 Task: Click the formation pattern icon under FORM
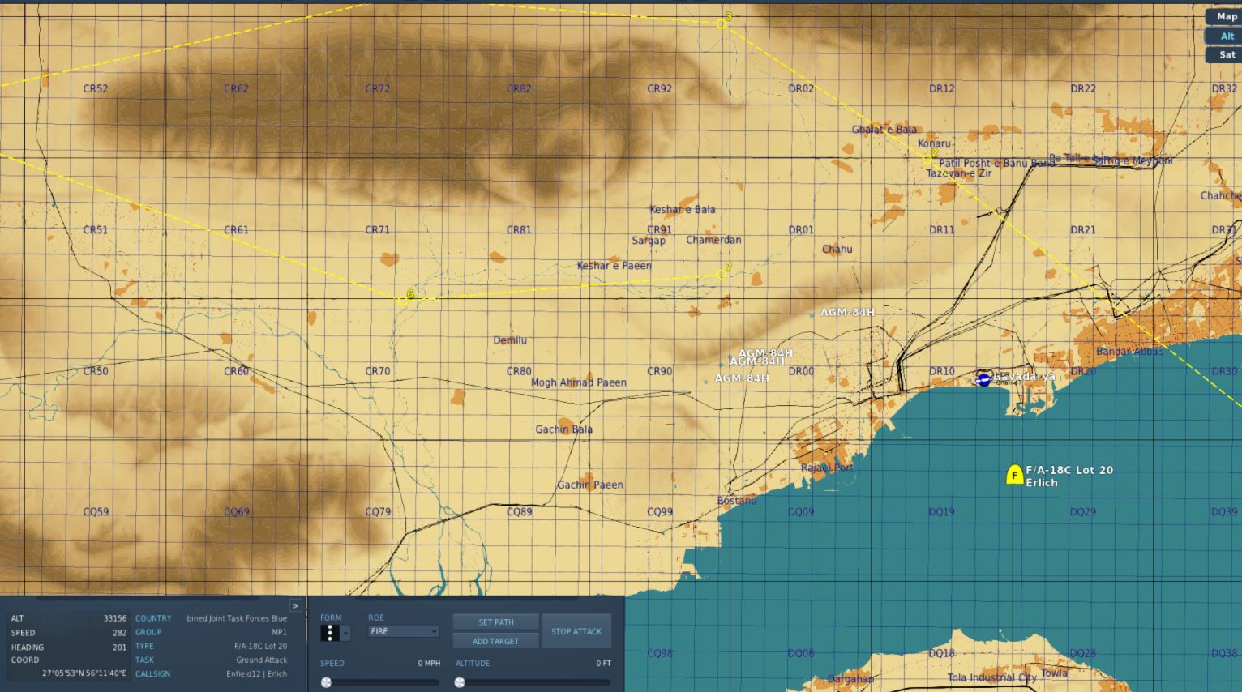click(330, 632)
